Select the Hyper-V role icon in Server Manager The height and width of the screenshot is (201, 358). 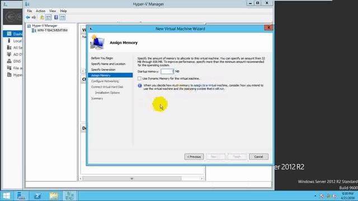pyautogui.click(x=9, y=74)
